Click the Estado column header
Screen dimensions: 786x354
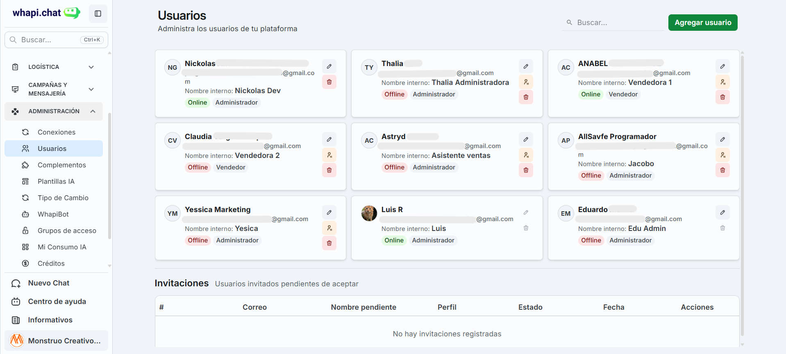pyautogui.click(x=530, y=307)
